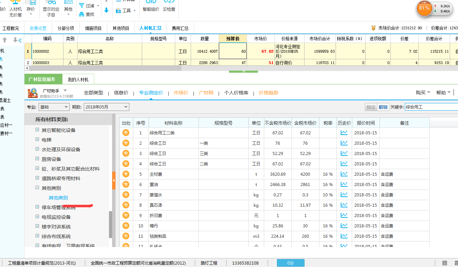
Task: Click the 81% network speed orb
Action: tap(424, 8)
